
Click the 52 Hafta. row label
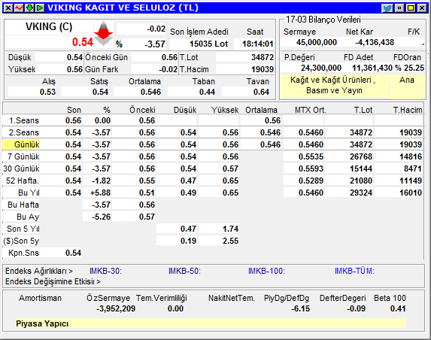click(x=23, y=181)
